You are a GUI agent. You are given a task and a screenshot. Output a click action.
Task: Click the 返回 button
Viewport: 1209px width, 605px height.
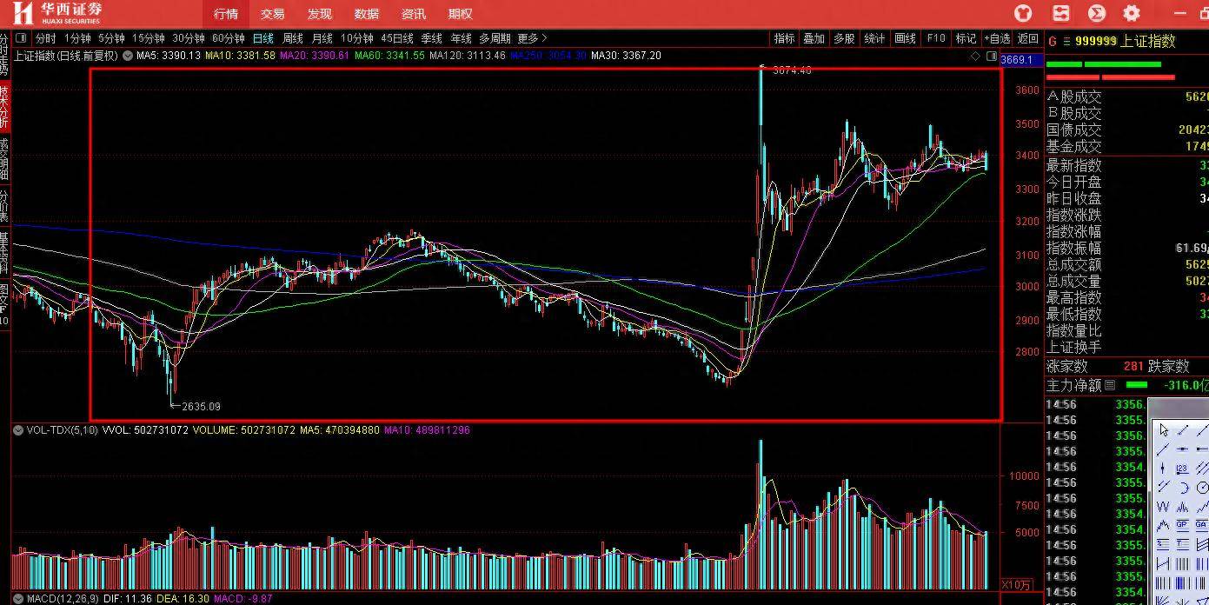[1028, 38]
